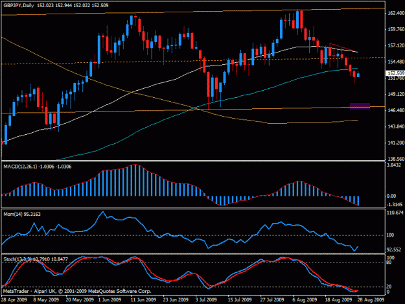Click the 157.120 price axis label
Screen dimensions: 405x304
click(396, 46)
